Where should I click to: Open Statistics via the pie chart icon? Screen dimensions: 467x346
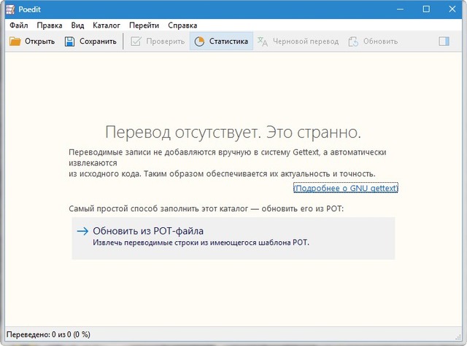coord(199,42)
